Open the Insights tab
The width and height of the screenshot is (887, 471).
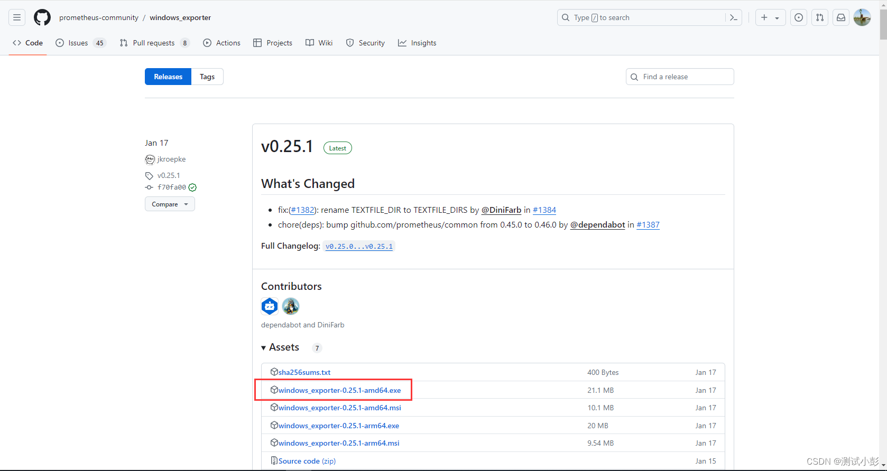point(417,43)
